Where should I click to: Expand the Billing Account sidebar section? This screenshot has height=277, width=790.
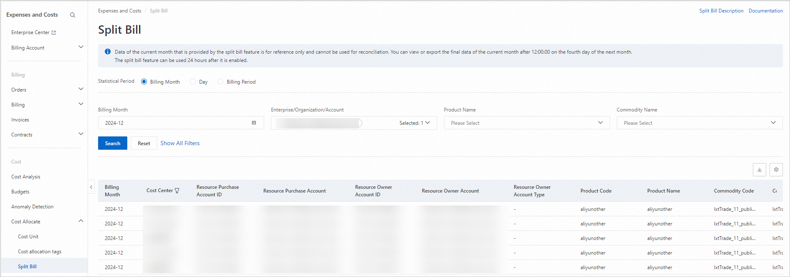coord(81,47)
